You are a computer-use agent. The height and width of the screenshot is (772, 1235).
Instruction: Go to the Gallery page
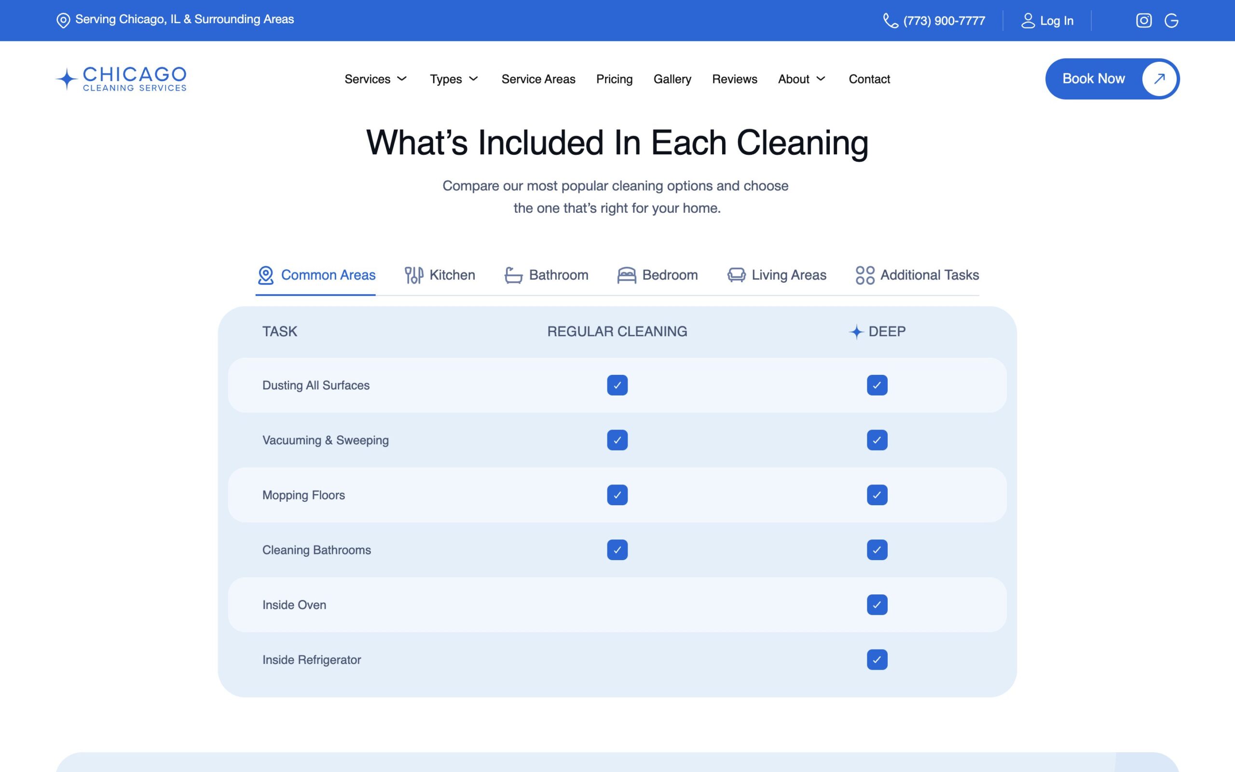click(x=672, y=79)
